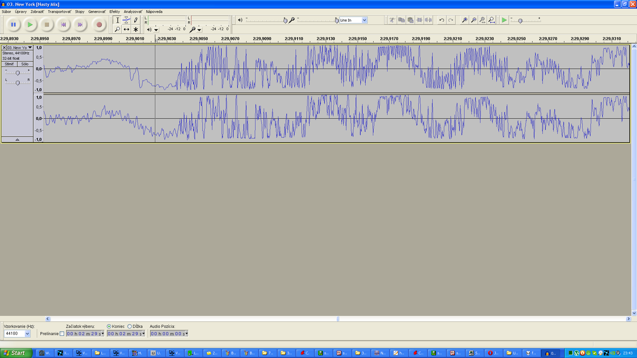637x358 pixels.
Task: Solo the track with Sólo button
Action: [x=25, y=64]
